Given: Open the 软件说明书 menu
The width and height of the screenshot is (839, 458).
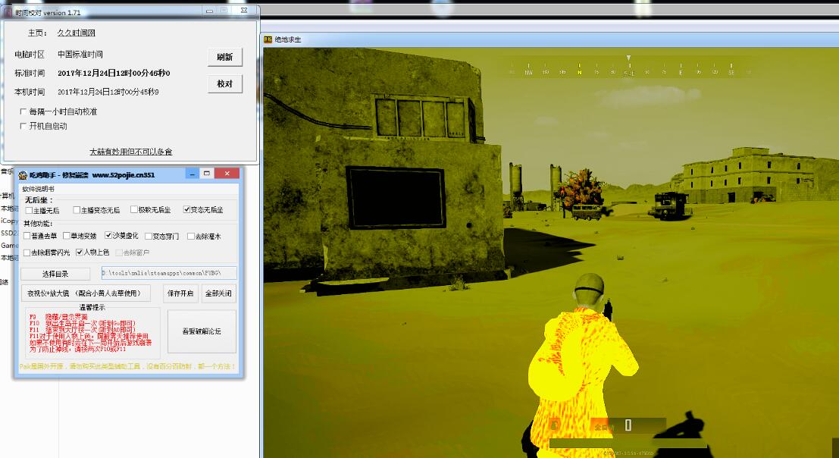Looking at the screenshot, I should tap(38, 189).
